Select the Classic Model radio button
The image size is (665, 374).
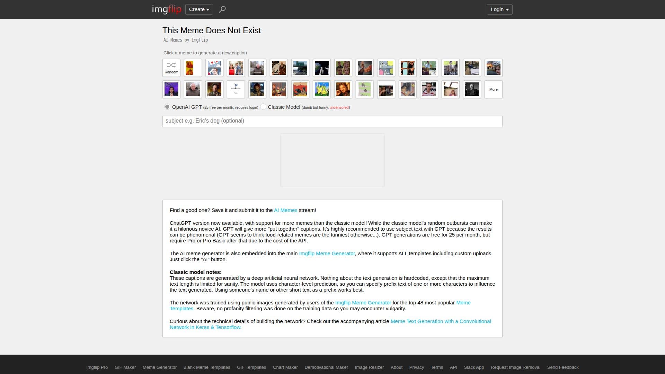[x=263, y=107]
